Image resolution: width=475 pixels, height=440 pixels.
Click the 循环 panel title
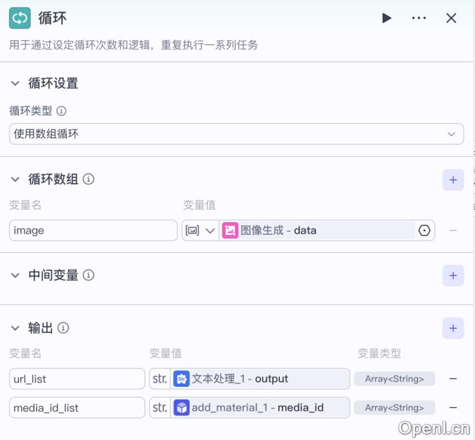click(x=53, y=18)
